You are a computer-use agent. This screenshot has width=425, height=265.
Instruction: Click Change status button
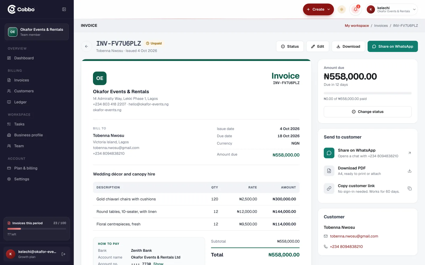tap(368, 112)
